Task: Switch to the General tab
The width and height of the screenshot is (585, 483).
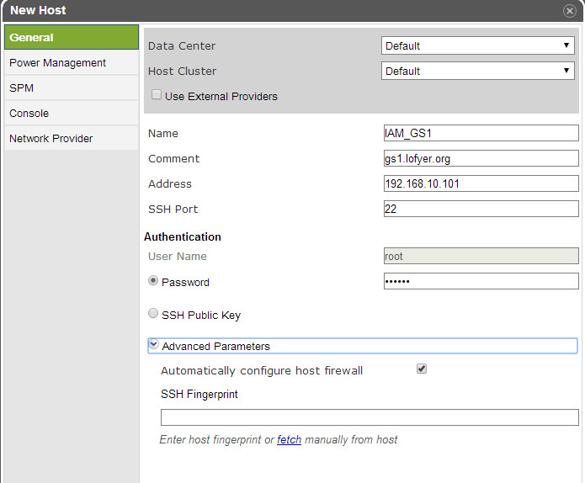Action: point(72,37)
